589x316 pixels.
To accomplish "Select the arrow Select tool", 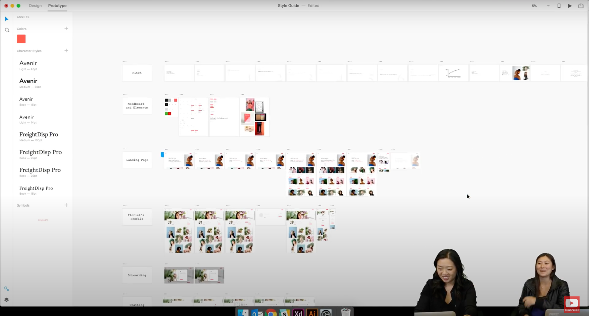I will 6,19.
